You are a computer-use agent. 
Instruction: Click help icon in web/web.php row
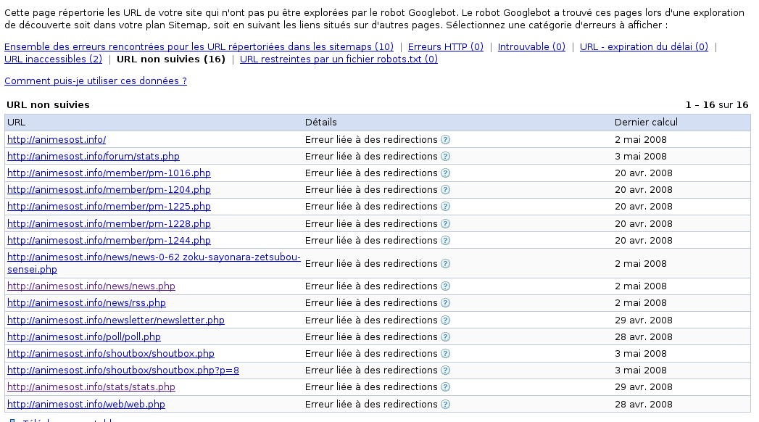[446, 404]
